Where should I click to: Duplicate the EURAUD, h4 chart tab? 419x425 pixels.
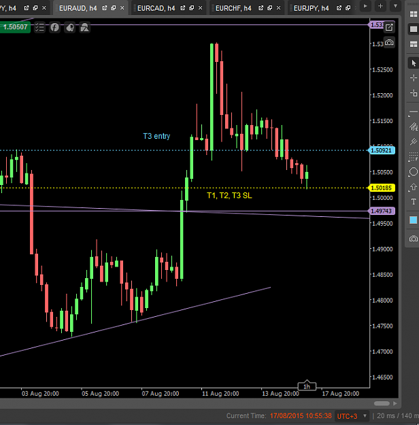[x=114, y=8]
